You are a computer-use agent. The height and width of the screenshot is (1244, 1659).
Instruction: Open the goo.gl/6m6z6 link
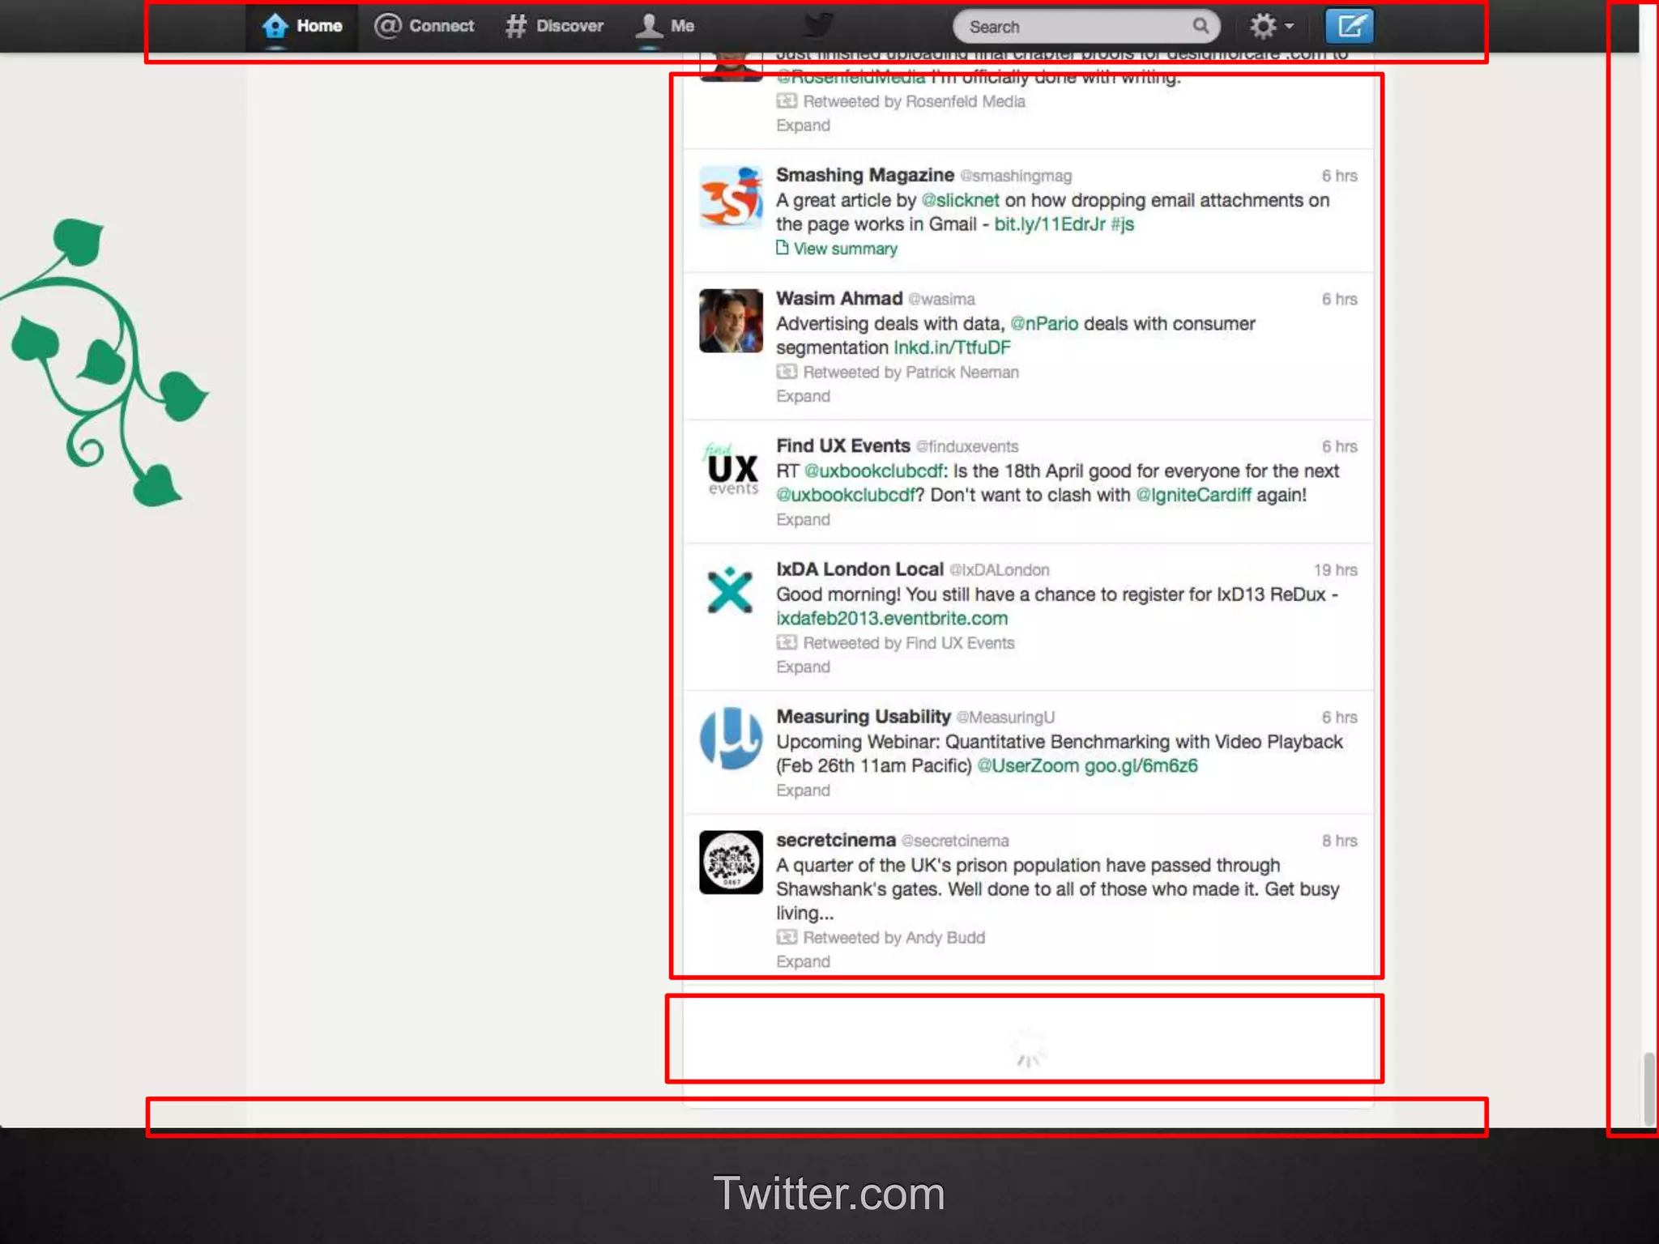coord(1141,766)
